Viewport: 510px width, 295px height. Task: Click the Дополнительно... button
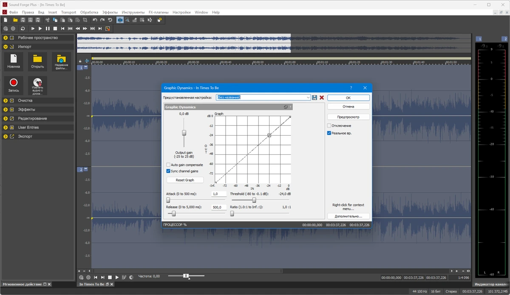click(x=348, y=216)
